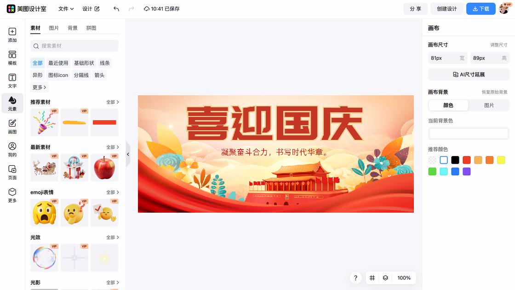Screen dimensions: 515x290
Task: Click the AI尺寸延展 button
Action: click(469, 75)
